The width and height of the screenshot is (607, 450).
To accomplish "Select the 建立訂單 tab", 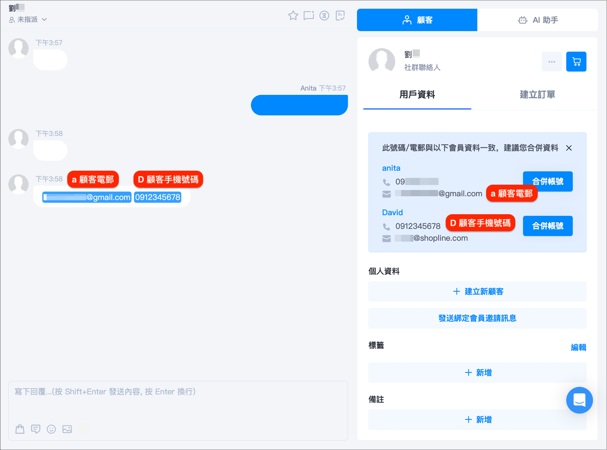I will tap(537, 95).
